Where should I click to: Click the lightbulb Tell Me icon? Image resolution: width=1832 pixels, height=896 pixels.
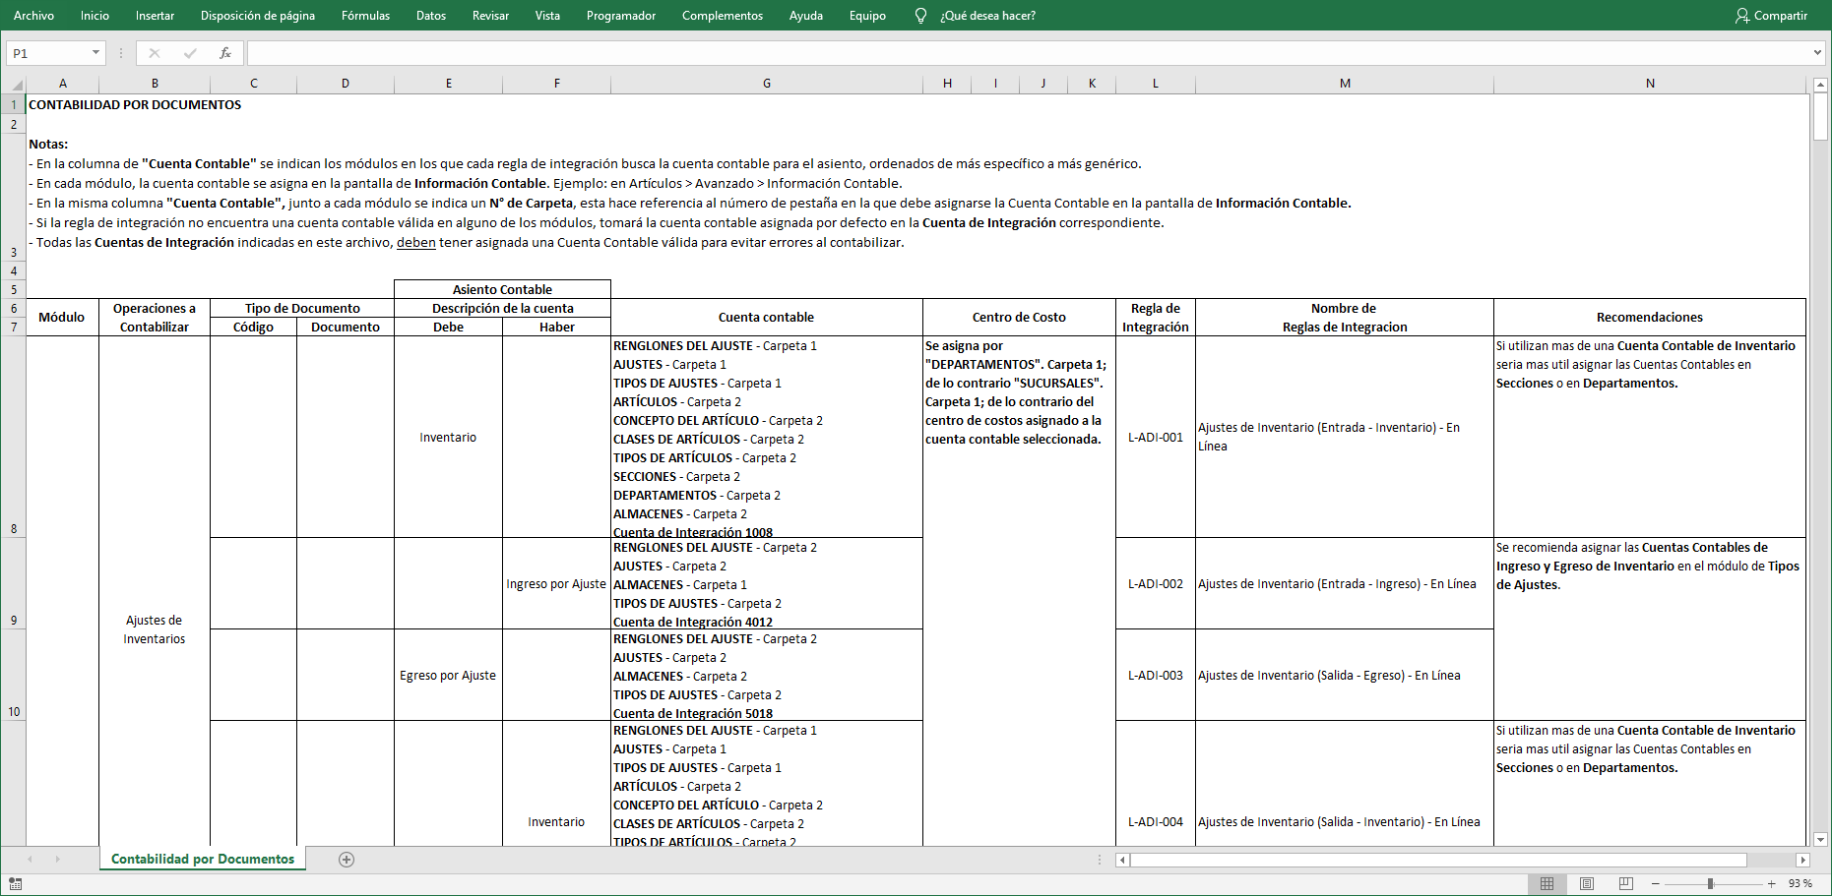[919, 15]
